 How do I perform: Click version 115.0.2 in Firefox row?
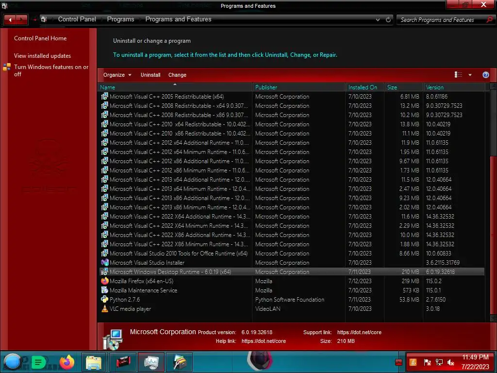(434, 281)
